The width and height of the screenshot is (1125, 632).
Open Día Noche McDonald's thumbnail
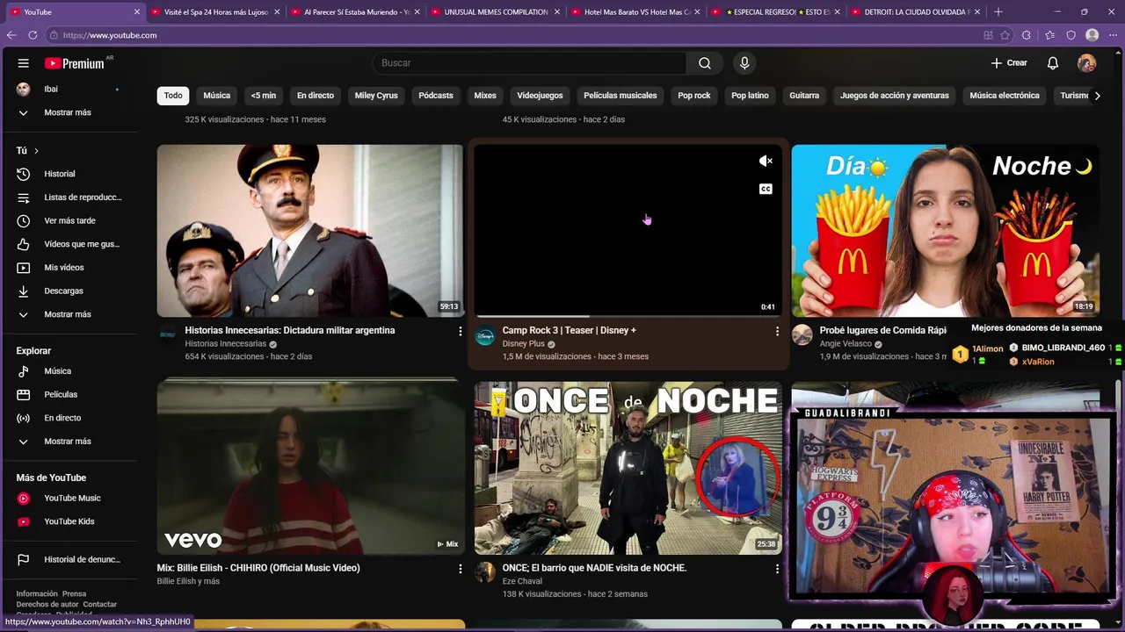(x=946, y=230)
